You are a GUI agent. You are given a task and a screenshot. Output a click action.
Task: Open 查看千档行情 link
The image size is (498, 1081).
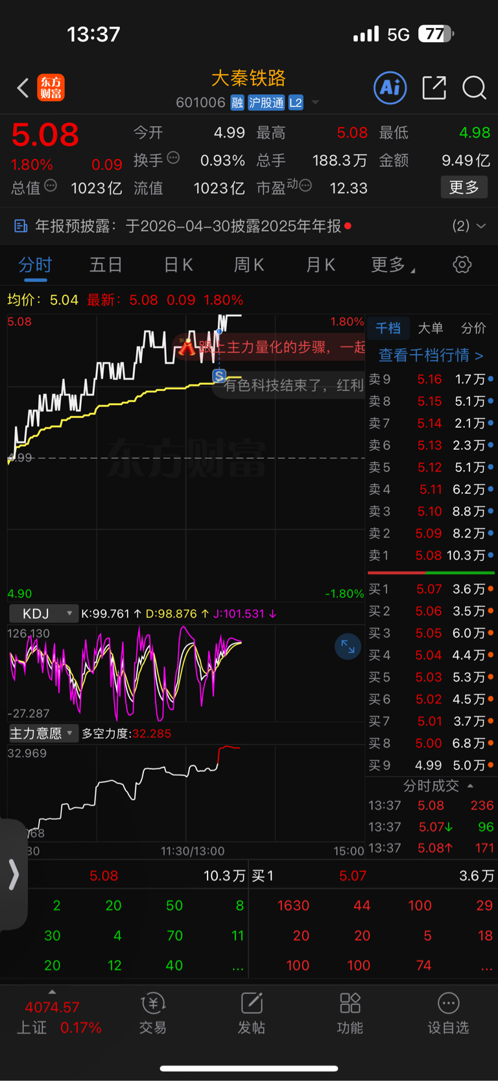pos(431,355)
